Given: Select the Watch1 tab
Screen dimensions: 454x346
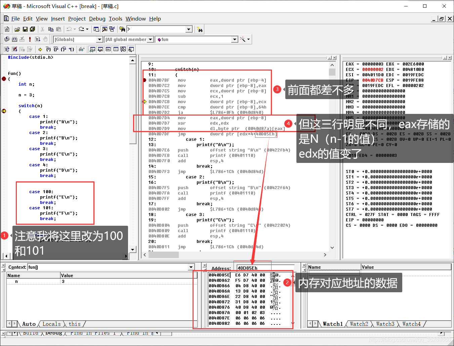Looking at the screenshot, I should 333,324.
